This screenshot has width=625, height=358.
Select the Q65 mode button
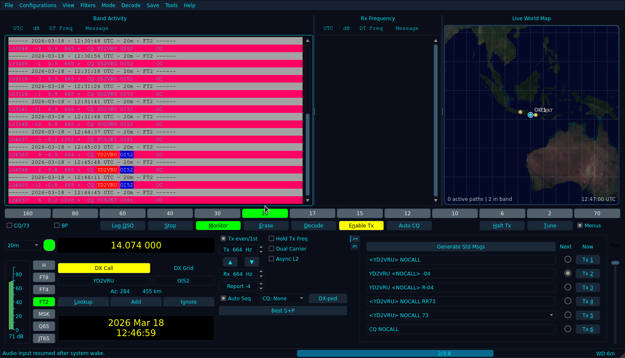[x=44, y=326]
